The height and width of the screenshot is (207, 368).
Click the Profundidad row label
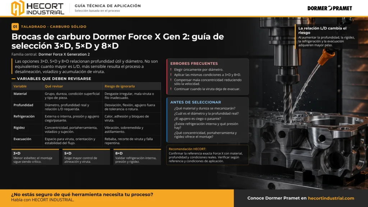pos(23,105)
